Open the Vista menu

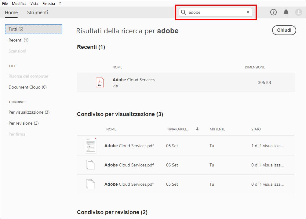(34, 4)
